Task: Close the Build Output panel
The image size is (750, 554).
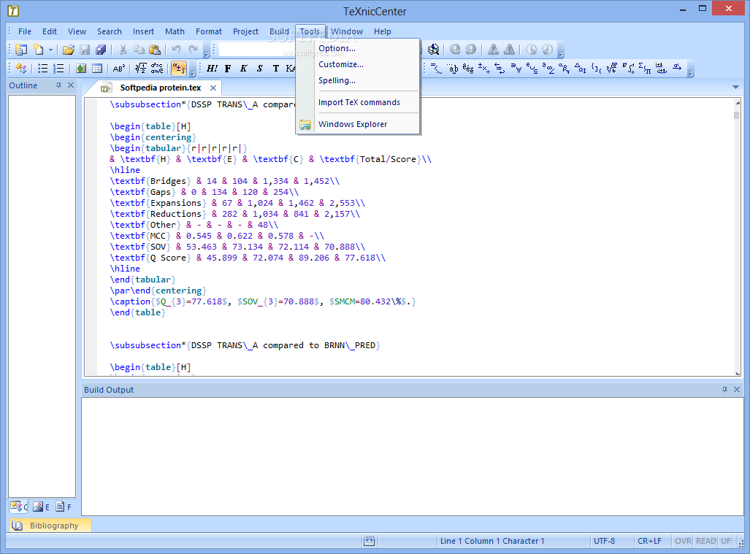Action: (737, 390)
